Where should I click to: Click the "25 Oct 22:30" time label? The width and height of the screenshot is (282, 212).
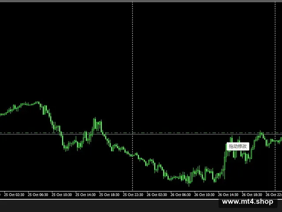[133, 195]
